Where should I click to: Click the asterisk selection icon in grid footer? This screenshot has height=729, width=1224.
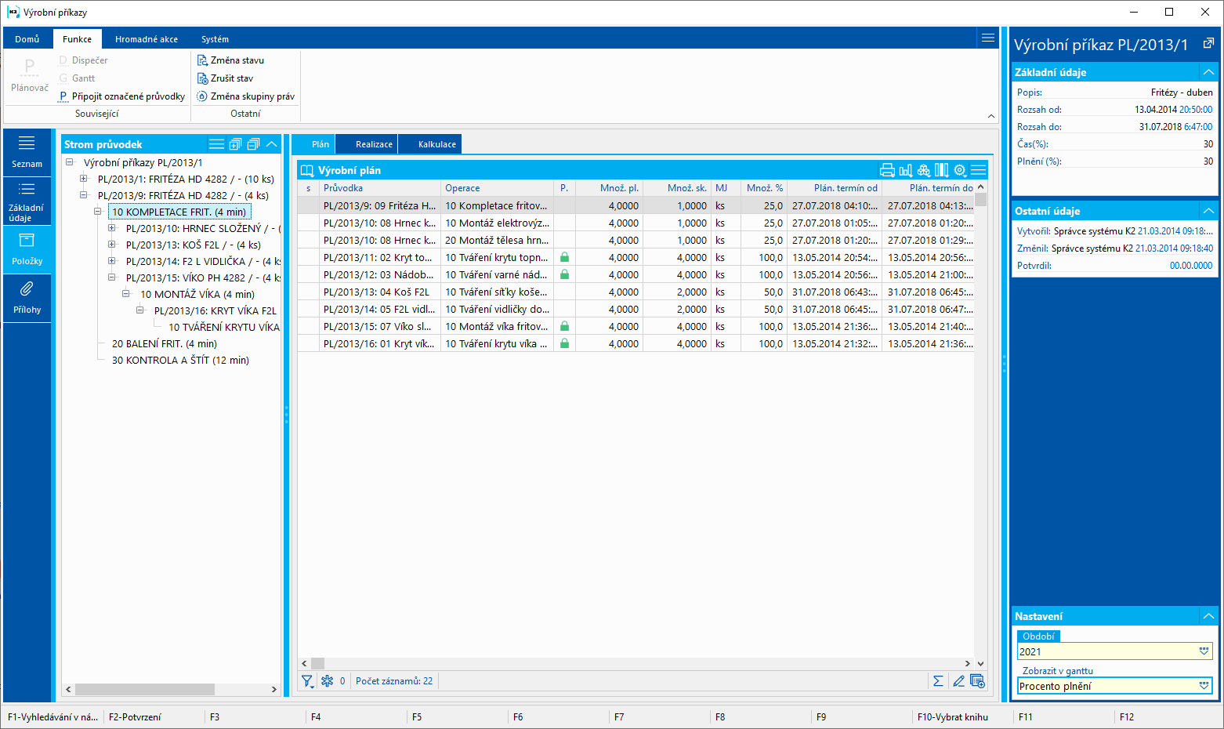coord(328,681)
